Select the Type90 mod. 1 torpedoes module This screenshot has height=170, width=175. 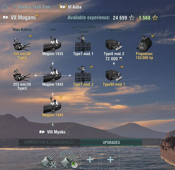[x=114, y=77]
